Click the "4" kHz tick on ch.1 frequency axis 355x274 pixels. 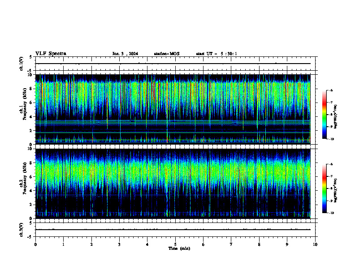(x=31, y=117)
